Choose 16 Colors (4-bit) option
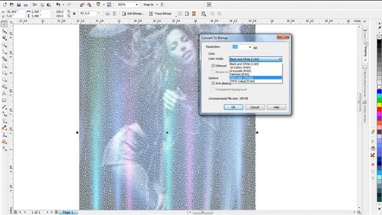 255,67
